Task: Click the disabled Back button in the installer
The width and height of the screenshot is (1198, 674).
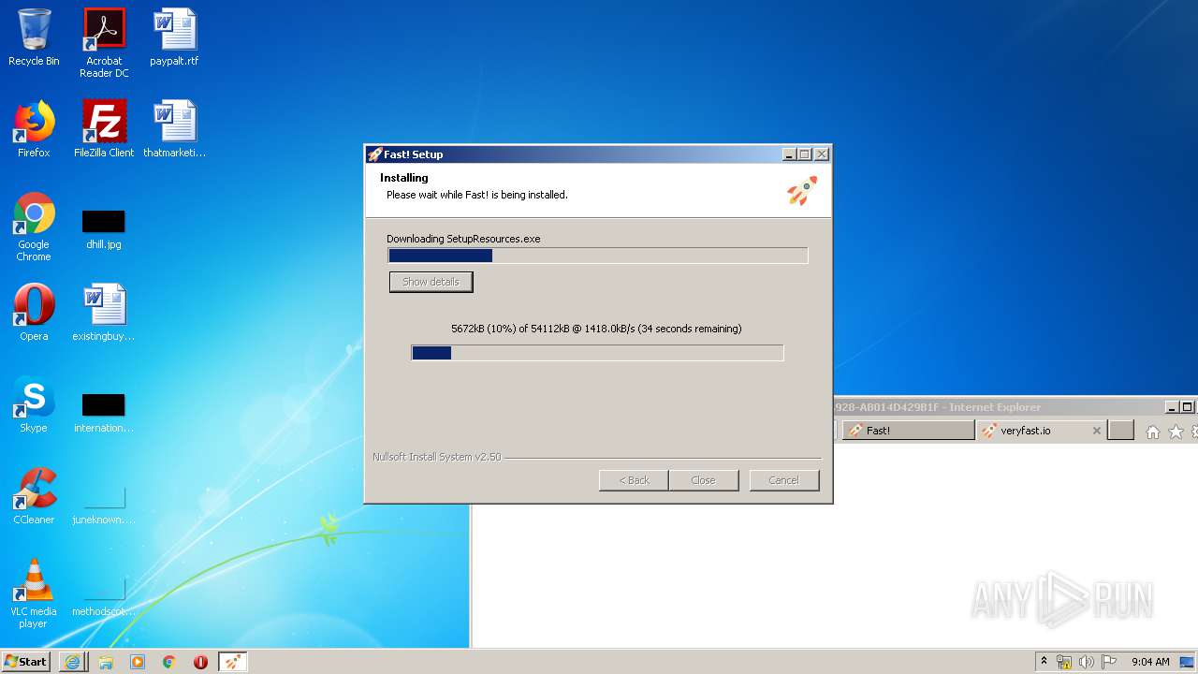Action: tap(634, 480)
